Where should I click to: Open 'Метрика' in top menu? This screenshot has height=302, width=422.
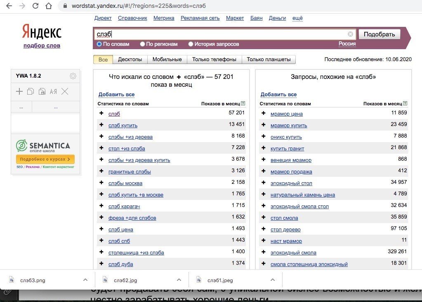tap(164, 18)
